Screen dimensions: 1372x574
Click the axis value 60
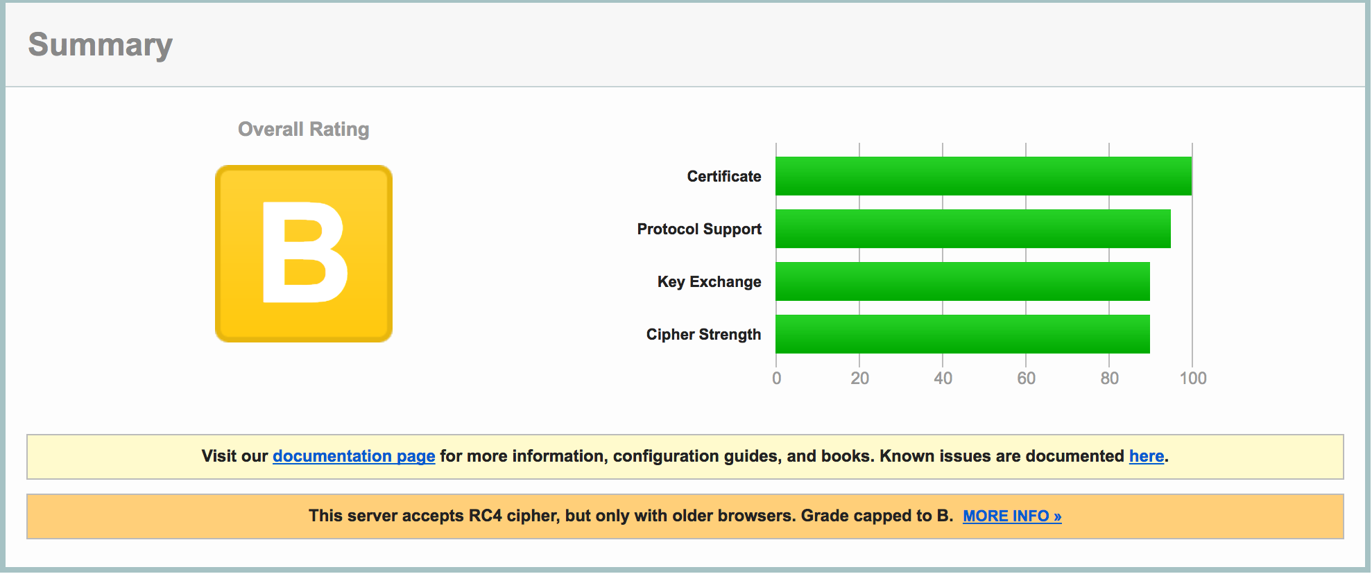[1027, 379]
